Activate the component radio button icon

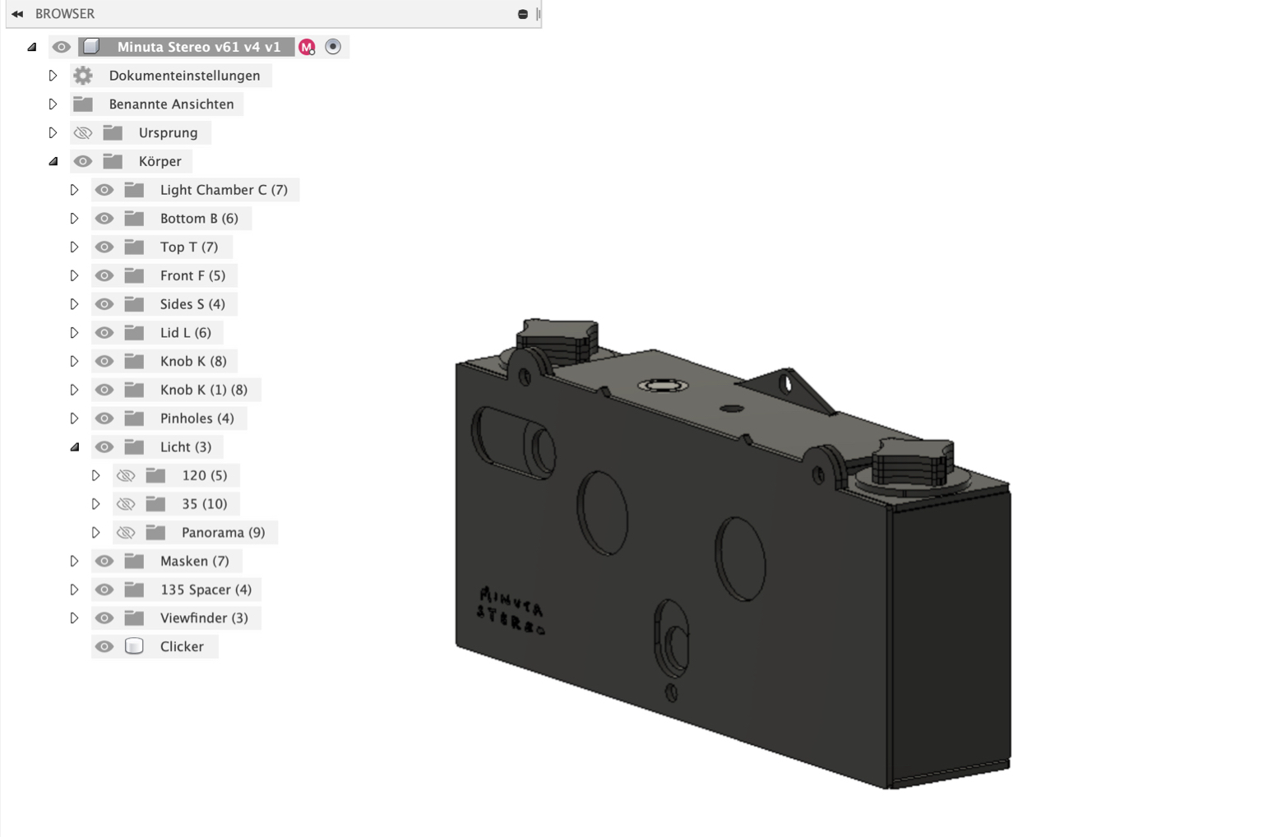click(333, 47)
